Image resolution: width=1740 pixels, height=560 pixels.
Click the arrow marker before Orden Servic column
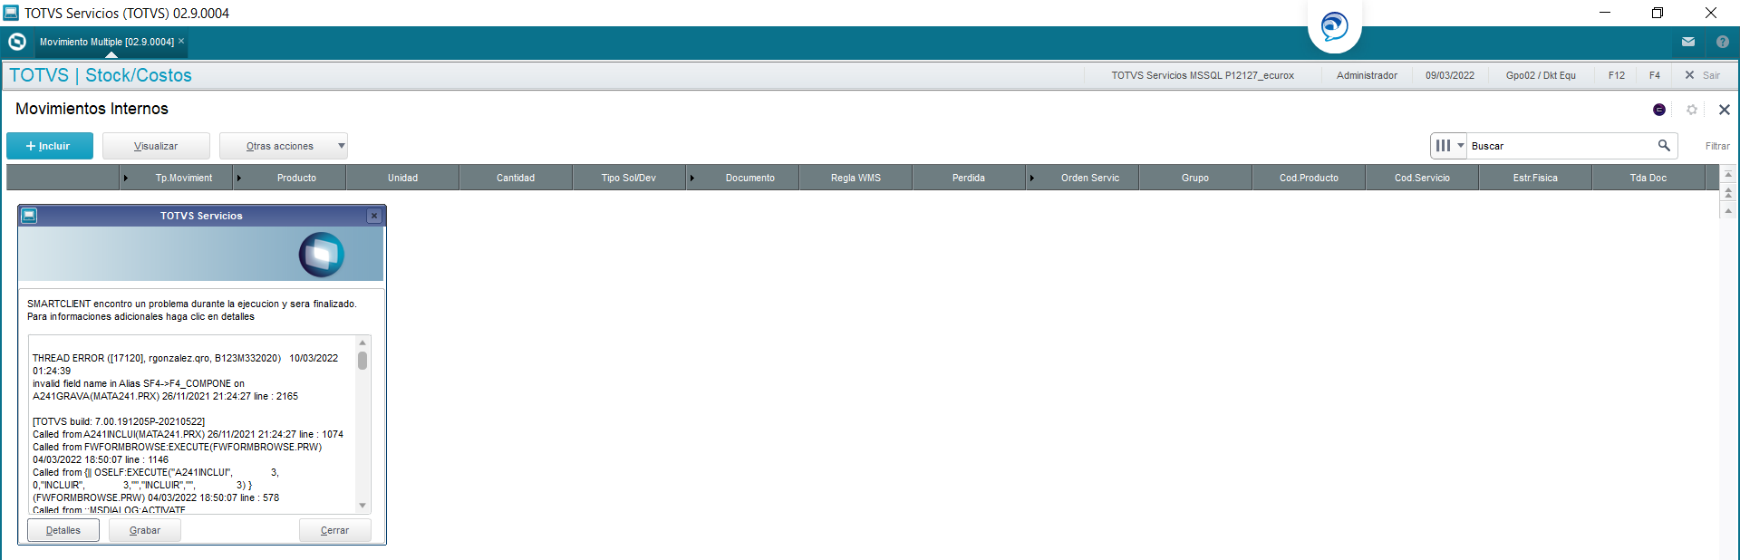click(1032, 178)
